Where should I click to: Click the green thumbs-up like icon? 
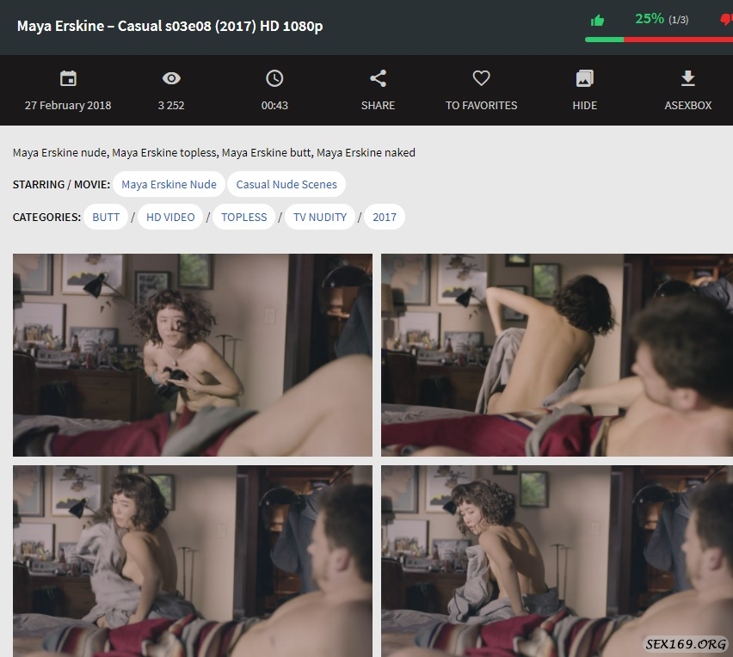click(x=598, y=21)
